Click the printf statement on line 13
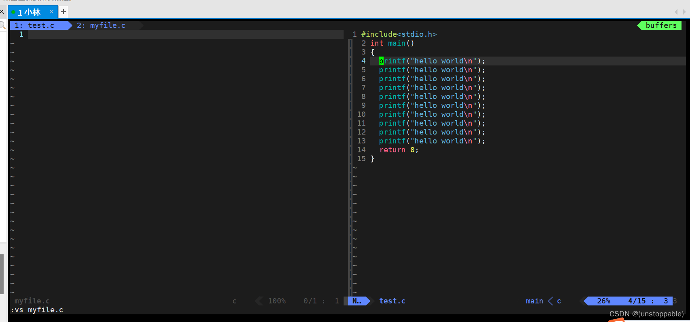This screenshot has width=690, height=322. [432, 141]
